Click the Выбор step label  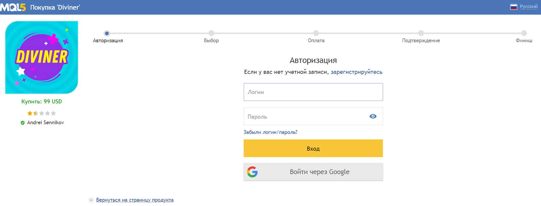pyautogui.click(x=211, y=41)
